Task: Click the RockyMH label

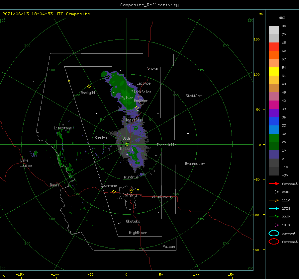Action: click(88, 93)
